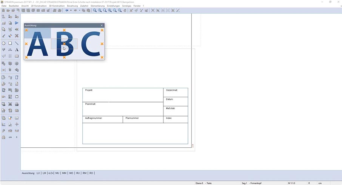This screenshot has height=185, width=342.
Task: Click the first magnifier zoom icon
Action: (x=95, y=11)
